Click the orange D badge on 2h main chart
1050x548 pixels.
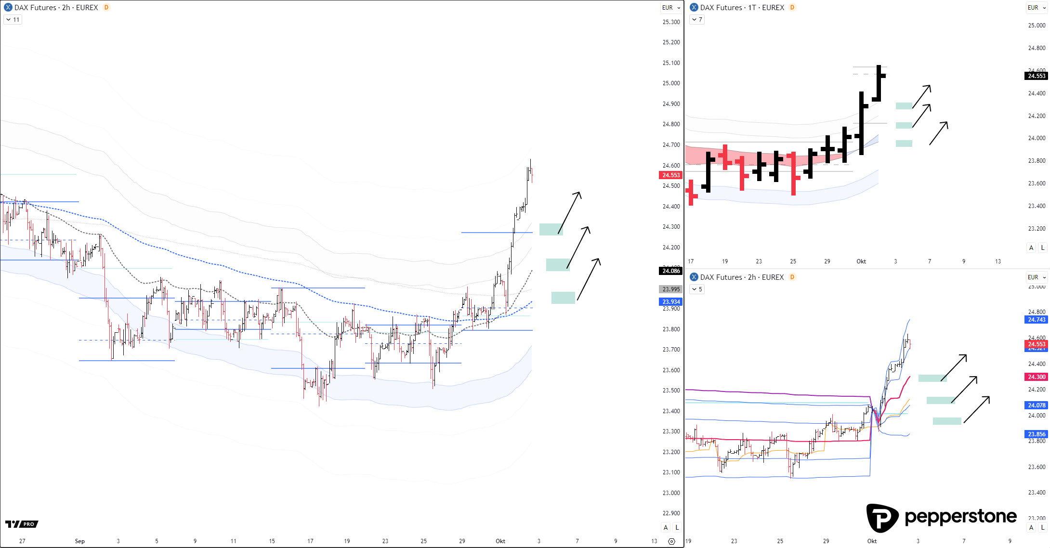click(x=106, y=8)
